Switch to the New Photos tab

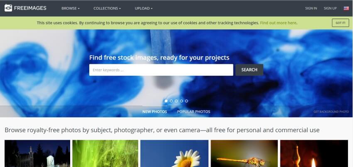coord(154,111)
